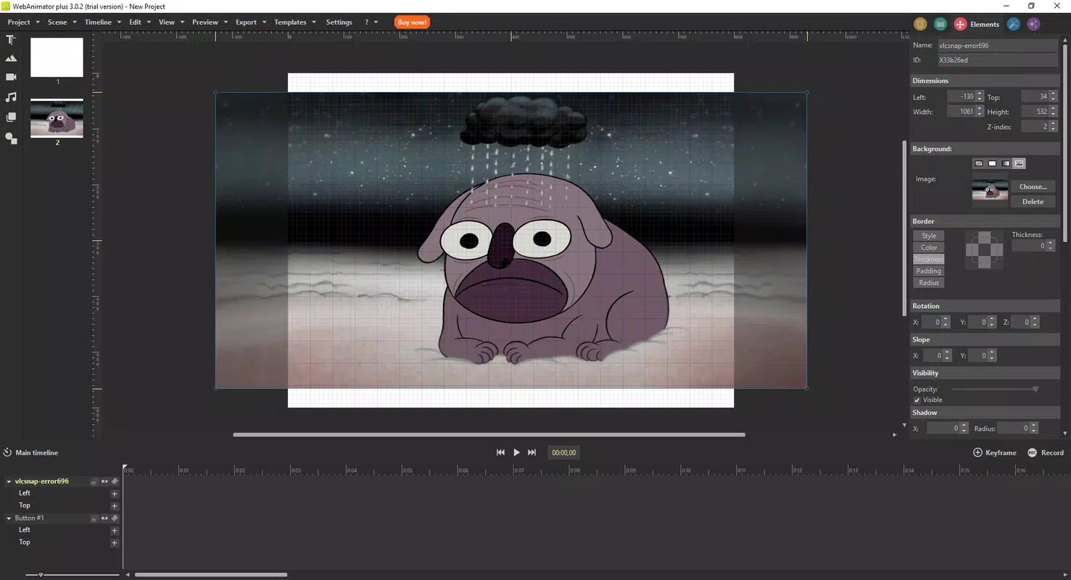Toggle visibility eye of vlcsnap-error696 layer
Image resolution: width=1071 pixels, height=580 pixels.
click(104, 481)
